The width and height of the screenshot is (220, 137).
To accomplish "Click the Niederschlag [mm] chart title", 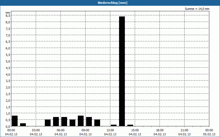I will pyautogui.click(x=112, y=3).
